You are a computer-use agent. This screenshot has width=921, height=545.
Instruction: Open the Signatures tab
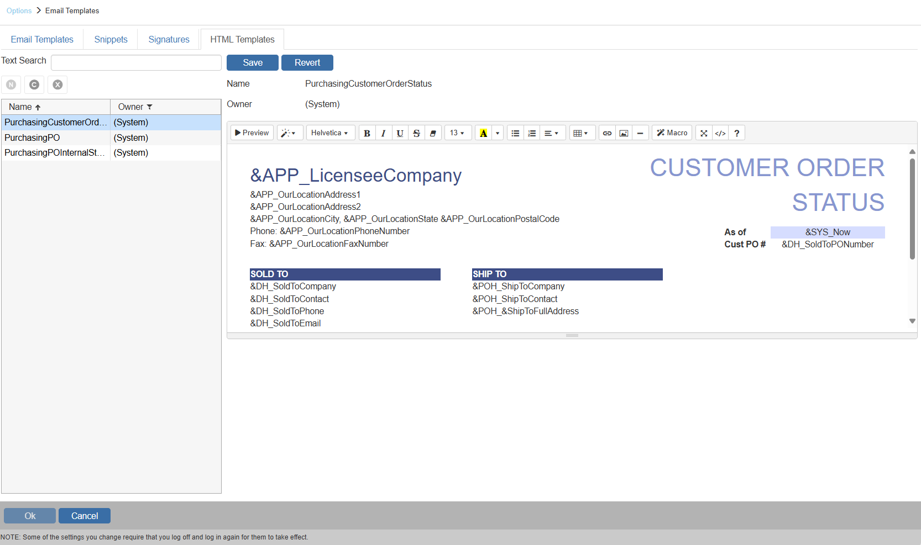pos(169,39)
